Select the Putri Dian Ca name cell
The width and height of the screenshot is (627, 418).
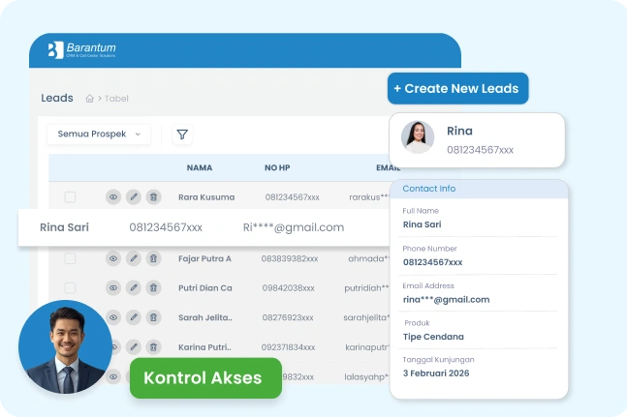[x=205, y=288]
